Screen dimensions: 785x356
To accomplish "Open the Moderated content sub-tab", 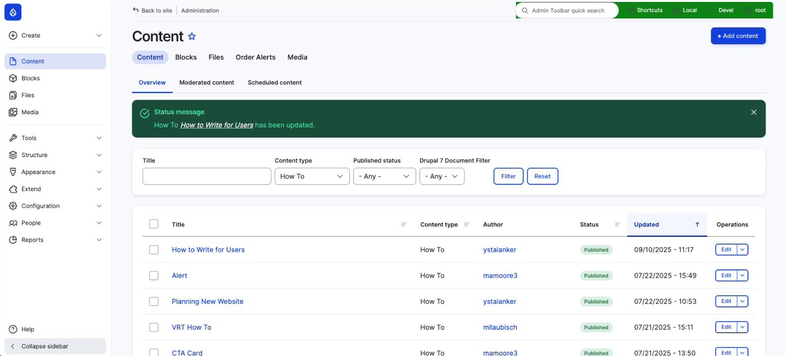I will point(207,83).
